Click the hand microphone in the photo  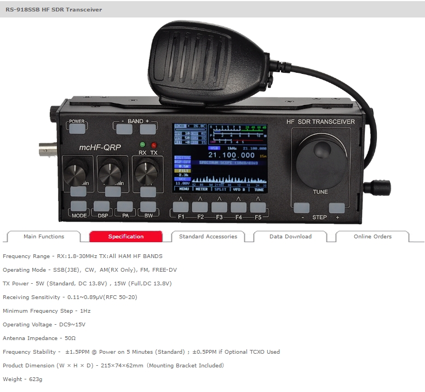[x=209, y=63]
